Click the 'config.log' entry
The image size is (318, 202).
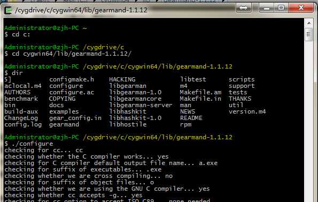click(x=23, y=124)
